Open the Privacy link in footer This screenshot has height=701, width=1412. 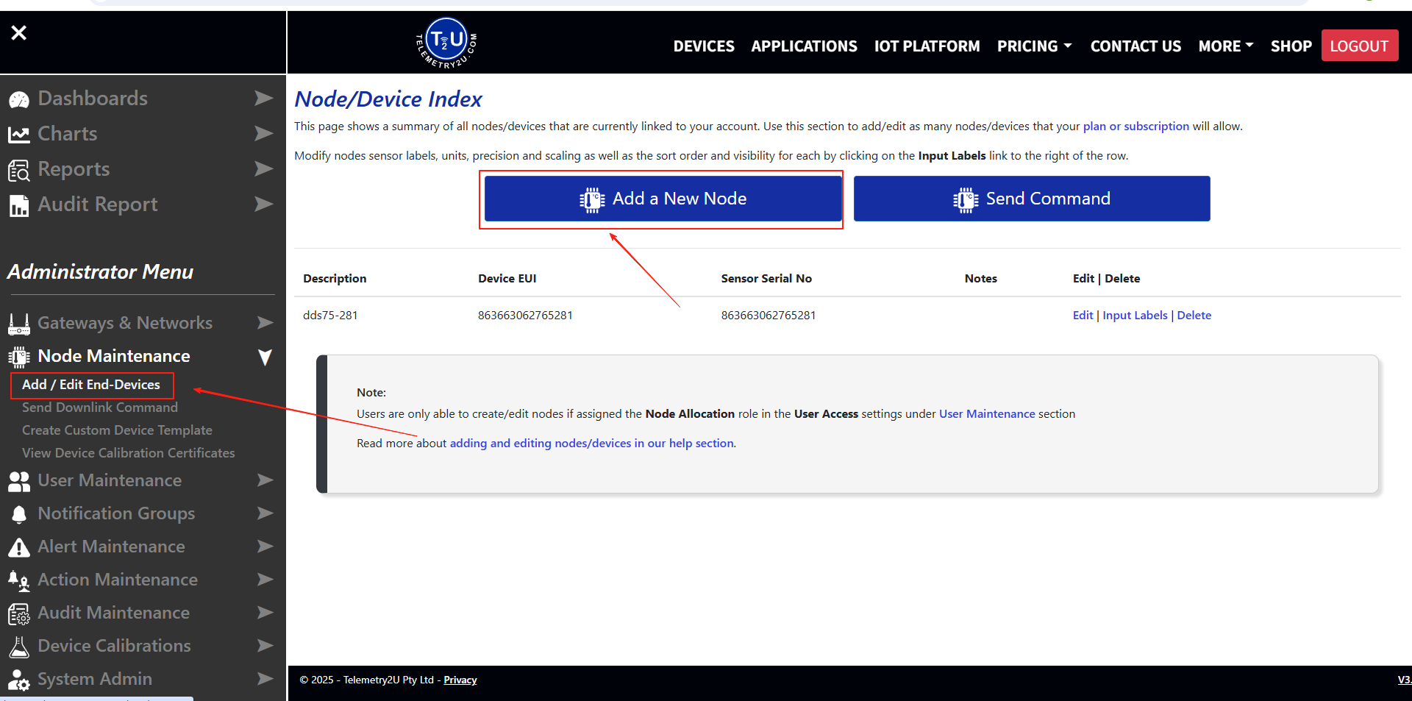click(460, 680)
